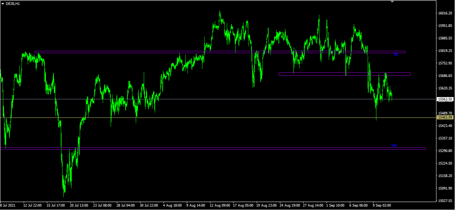
Task: Click the 15620.35 price scale value
Action: tap(445, 88)
